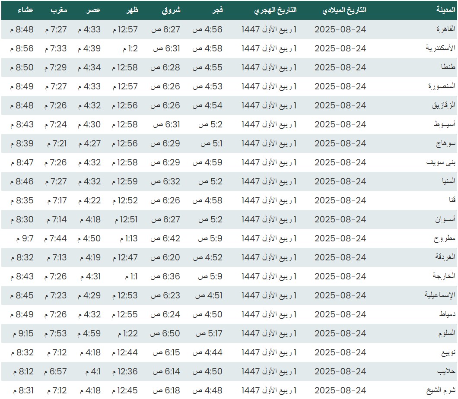Click the التاريخ الميلادي column header
The image size is (458, 399).
344,10
